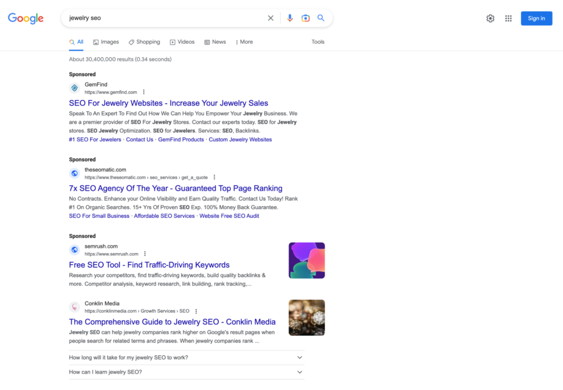The width and height of the screenshot is (563, 390).
Task: Click the 'About 30,400,000 results' text
Action: point(120,59)
